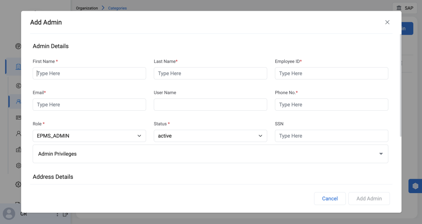Screen dimensions: 422x224
Task: Click the organization building icon in sidebar
Action: coord(18,67)
